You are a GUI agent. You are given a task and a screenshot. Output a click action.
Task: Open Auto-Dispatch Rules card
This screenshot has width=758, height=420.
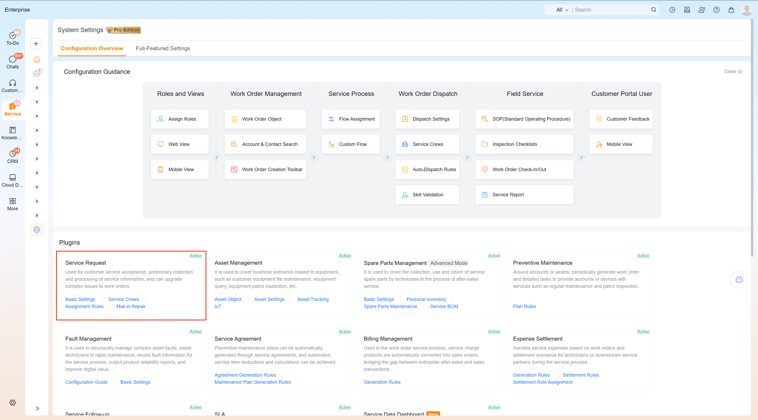coord(427,170)
